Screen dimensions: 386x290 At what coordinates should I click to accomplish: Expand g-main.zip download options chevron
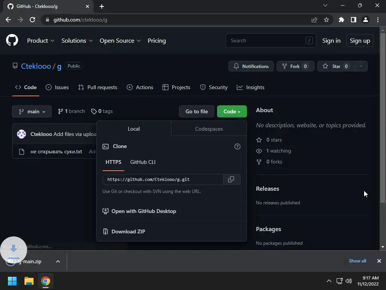coord(58,261)
